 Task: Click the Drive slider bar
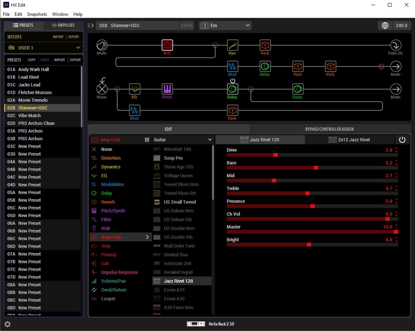(312, 155)
